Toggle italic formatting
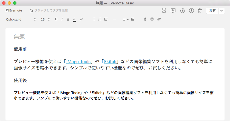 [x=62, y=19]
